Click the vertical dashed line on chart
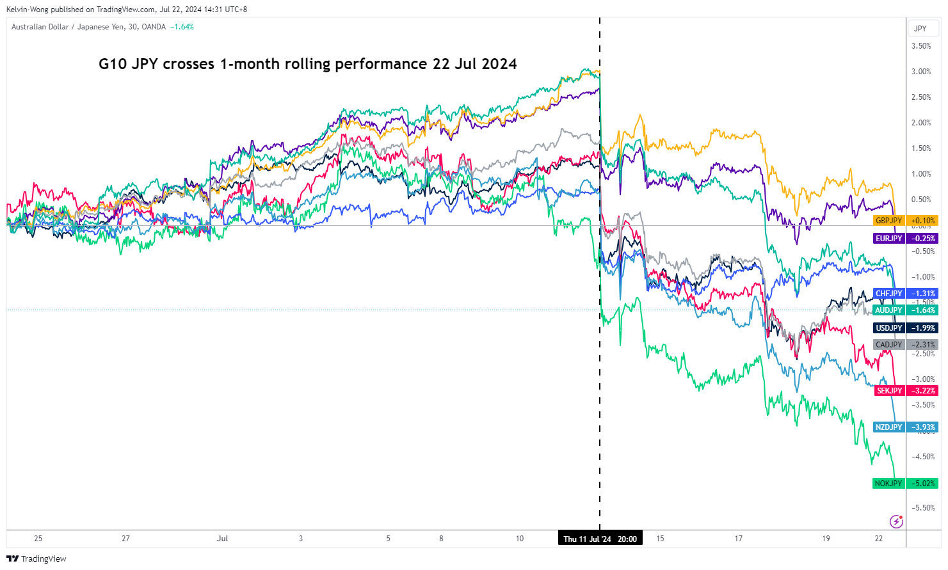 point(600,384)
